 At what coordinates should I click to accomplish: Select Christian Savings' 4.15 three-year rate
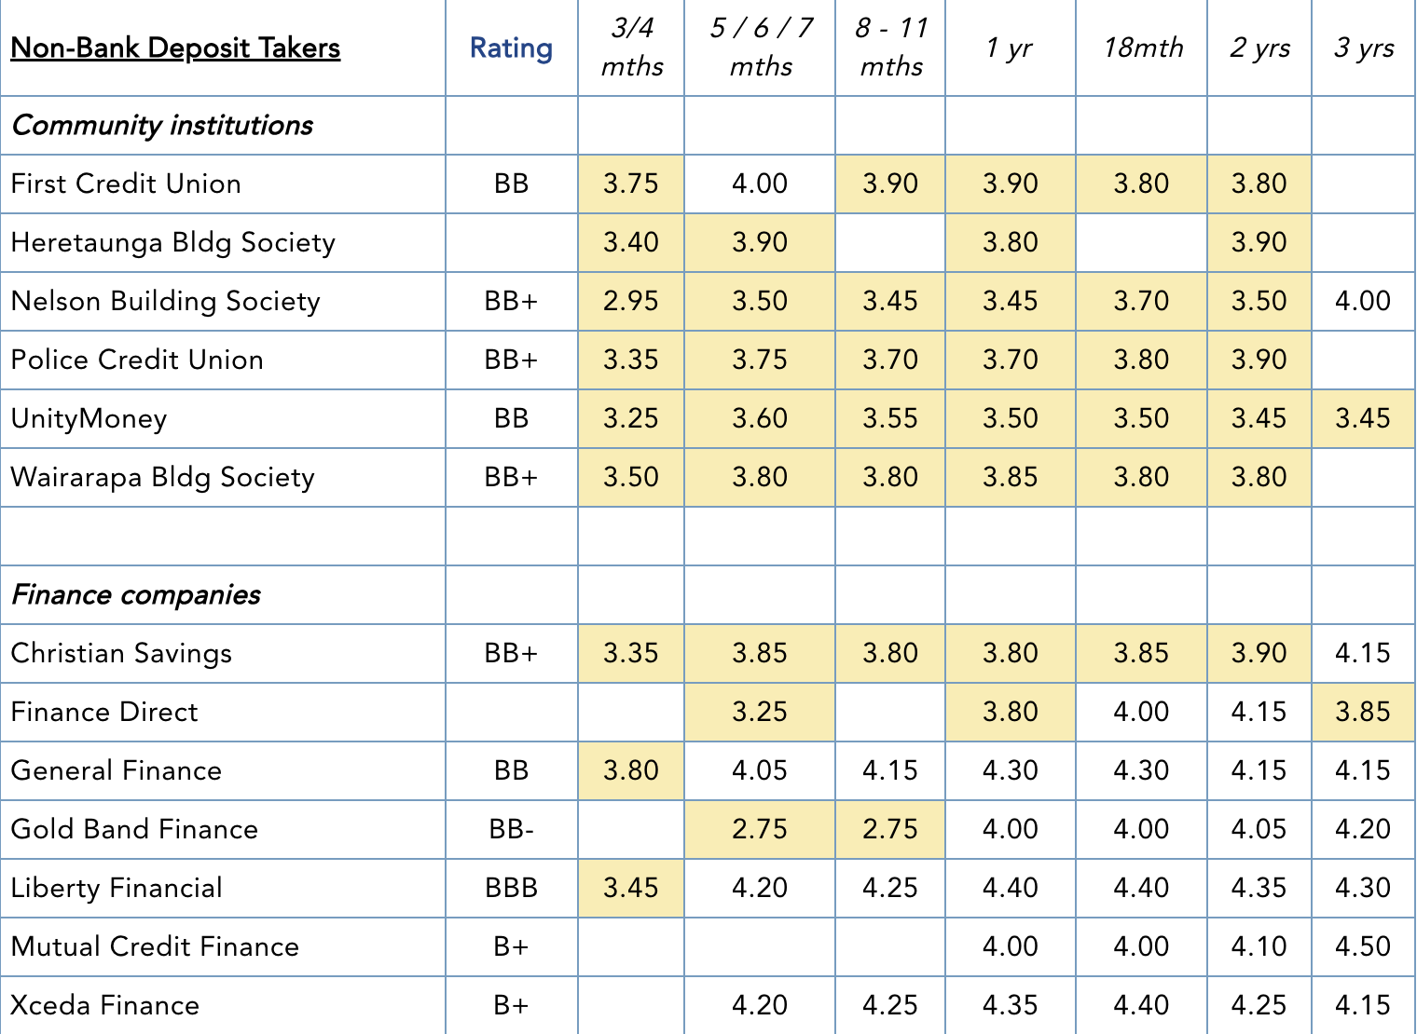pos(1362,653)
